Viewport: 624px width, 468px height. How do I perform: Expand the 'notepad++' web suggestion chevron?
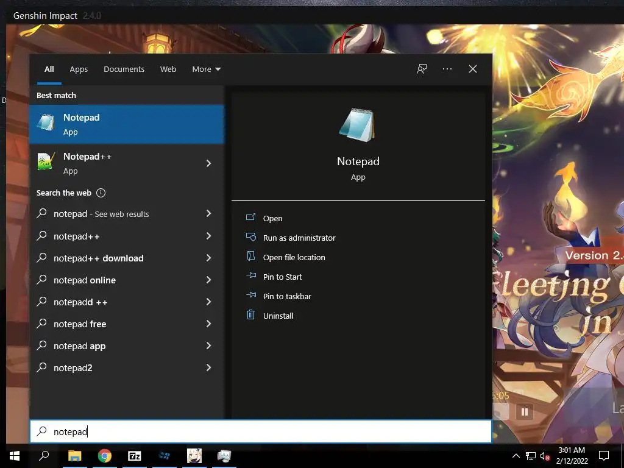[208, 236]
